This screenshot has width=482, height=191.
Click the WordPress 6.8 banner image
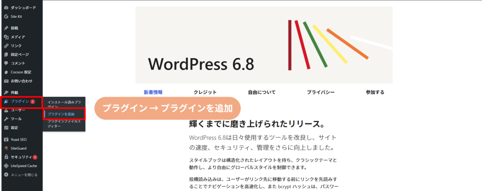pyautogui.click(x=264, y=45)
